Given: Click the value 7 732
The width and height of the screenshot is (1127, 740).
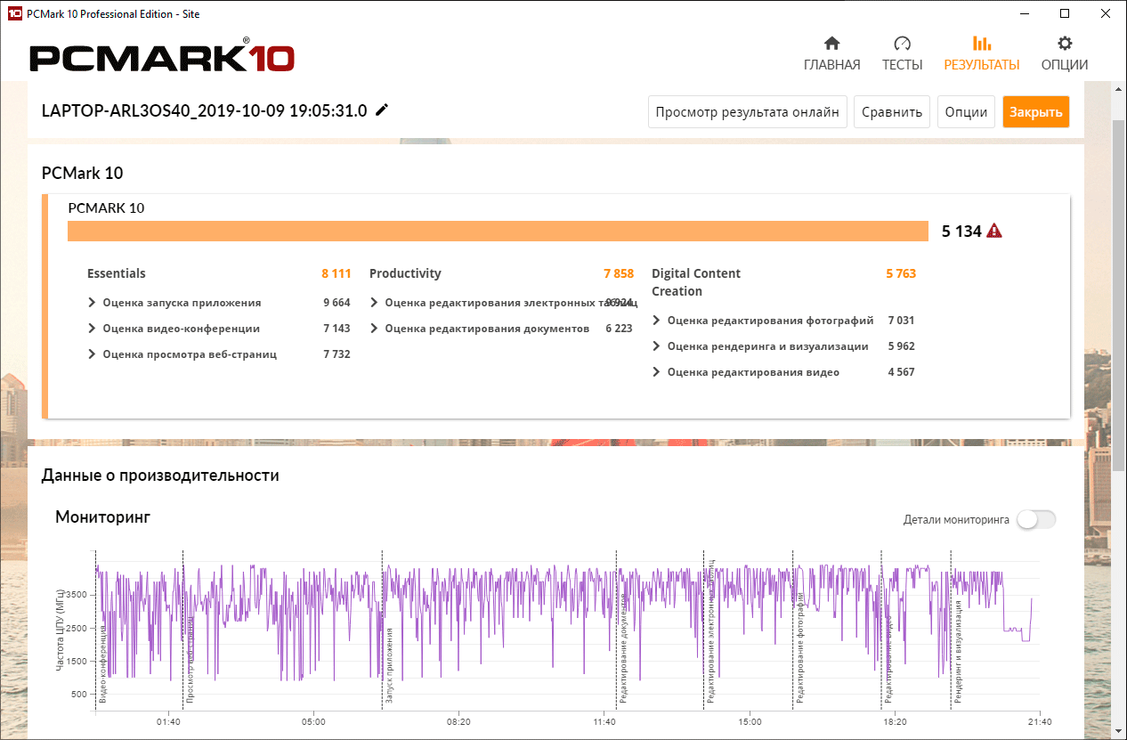Looking at the screenshot, I should click(336, 354).
